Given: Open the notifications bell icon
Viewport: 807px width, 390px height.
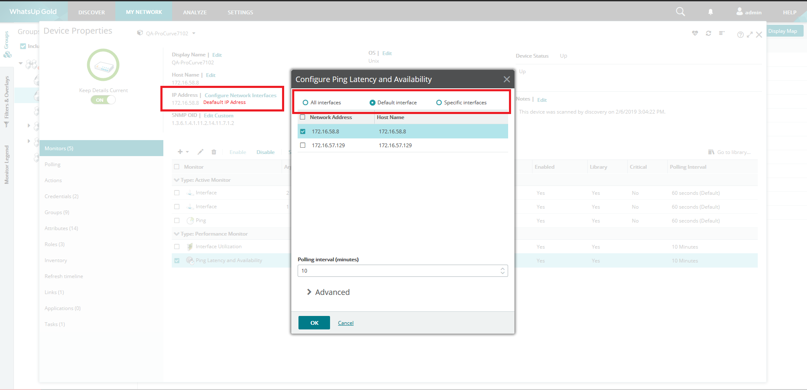Looking at the screenshot, I should [x=710, y=12].
